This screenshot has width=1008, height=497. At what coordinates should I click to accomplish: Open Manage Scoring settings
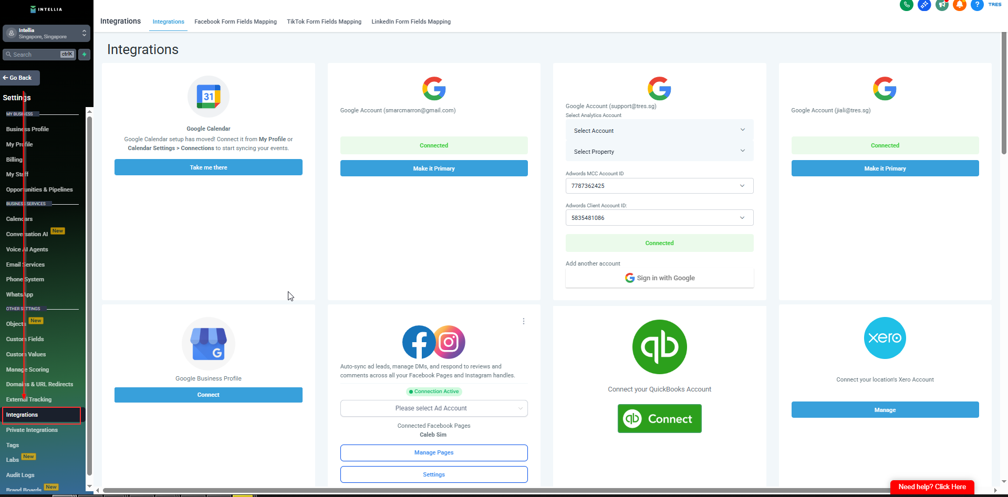pyautogui.click(x=27, y=369)
